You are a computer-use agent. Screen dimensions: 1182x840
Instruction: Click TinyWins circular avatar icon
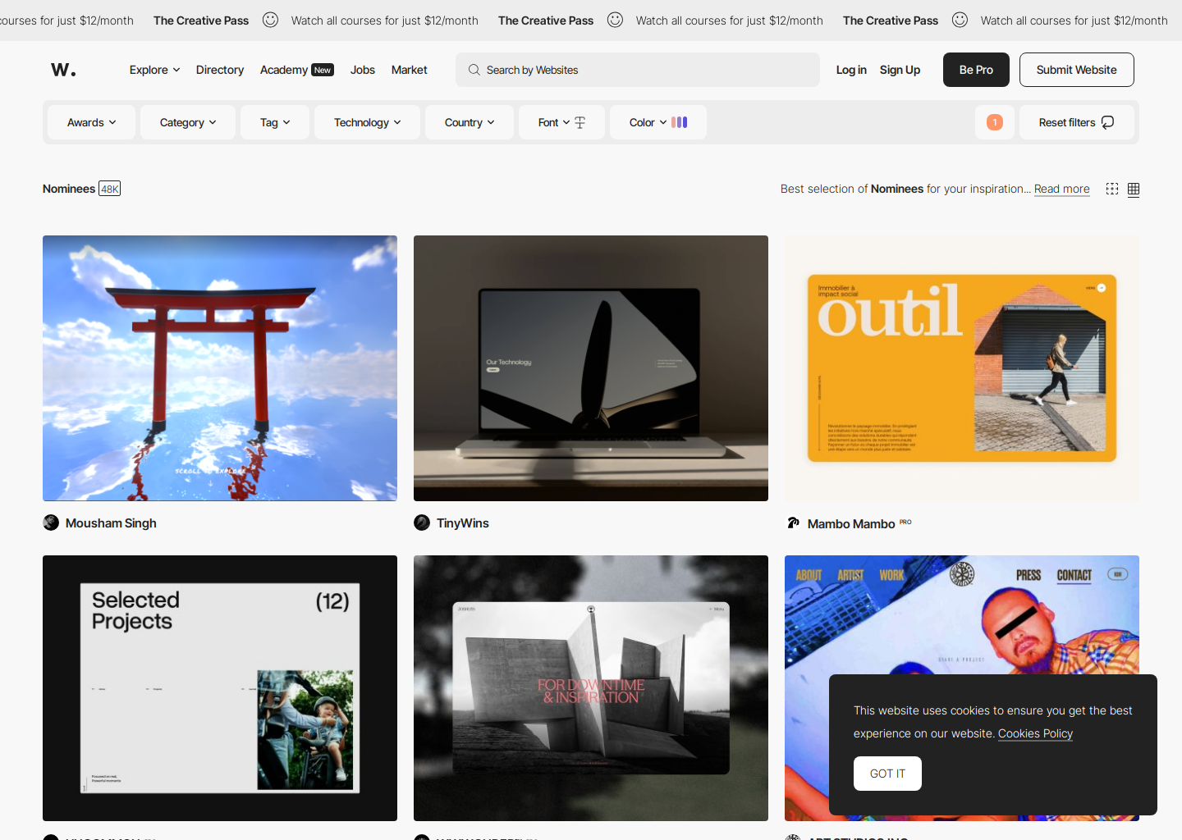pyautogui.click(x=422, y=523)
